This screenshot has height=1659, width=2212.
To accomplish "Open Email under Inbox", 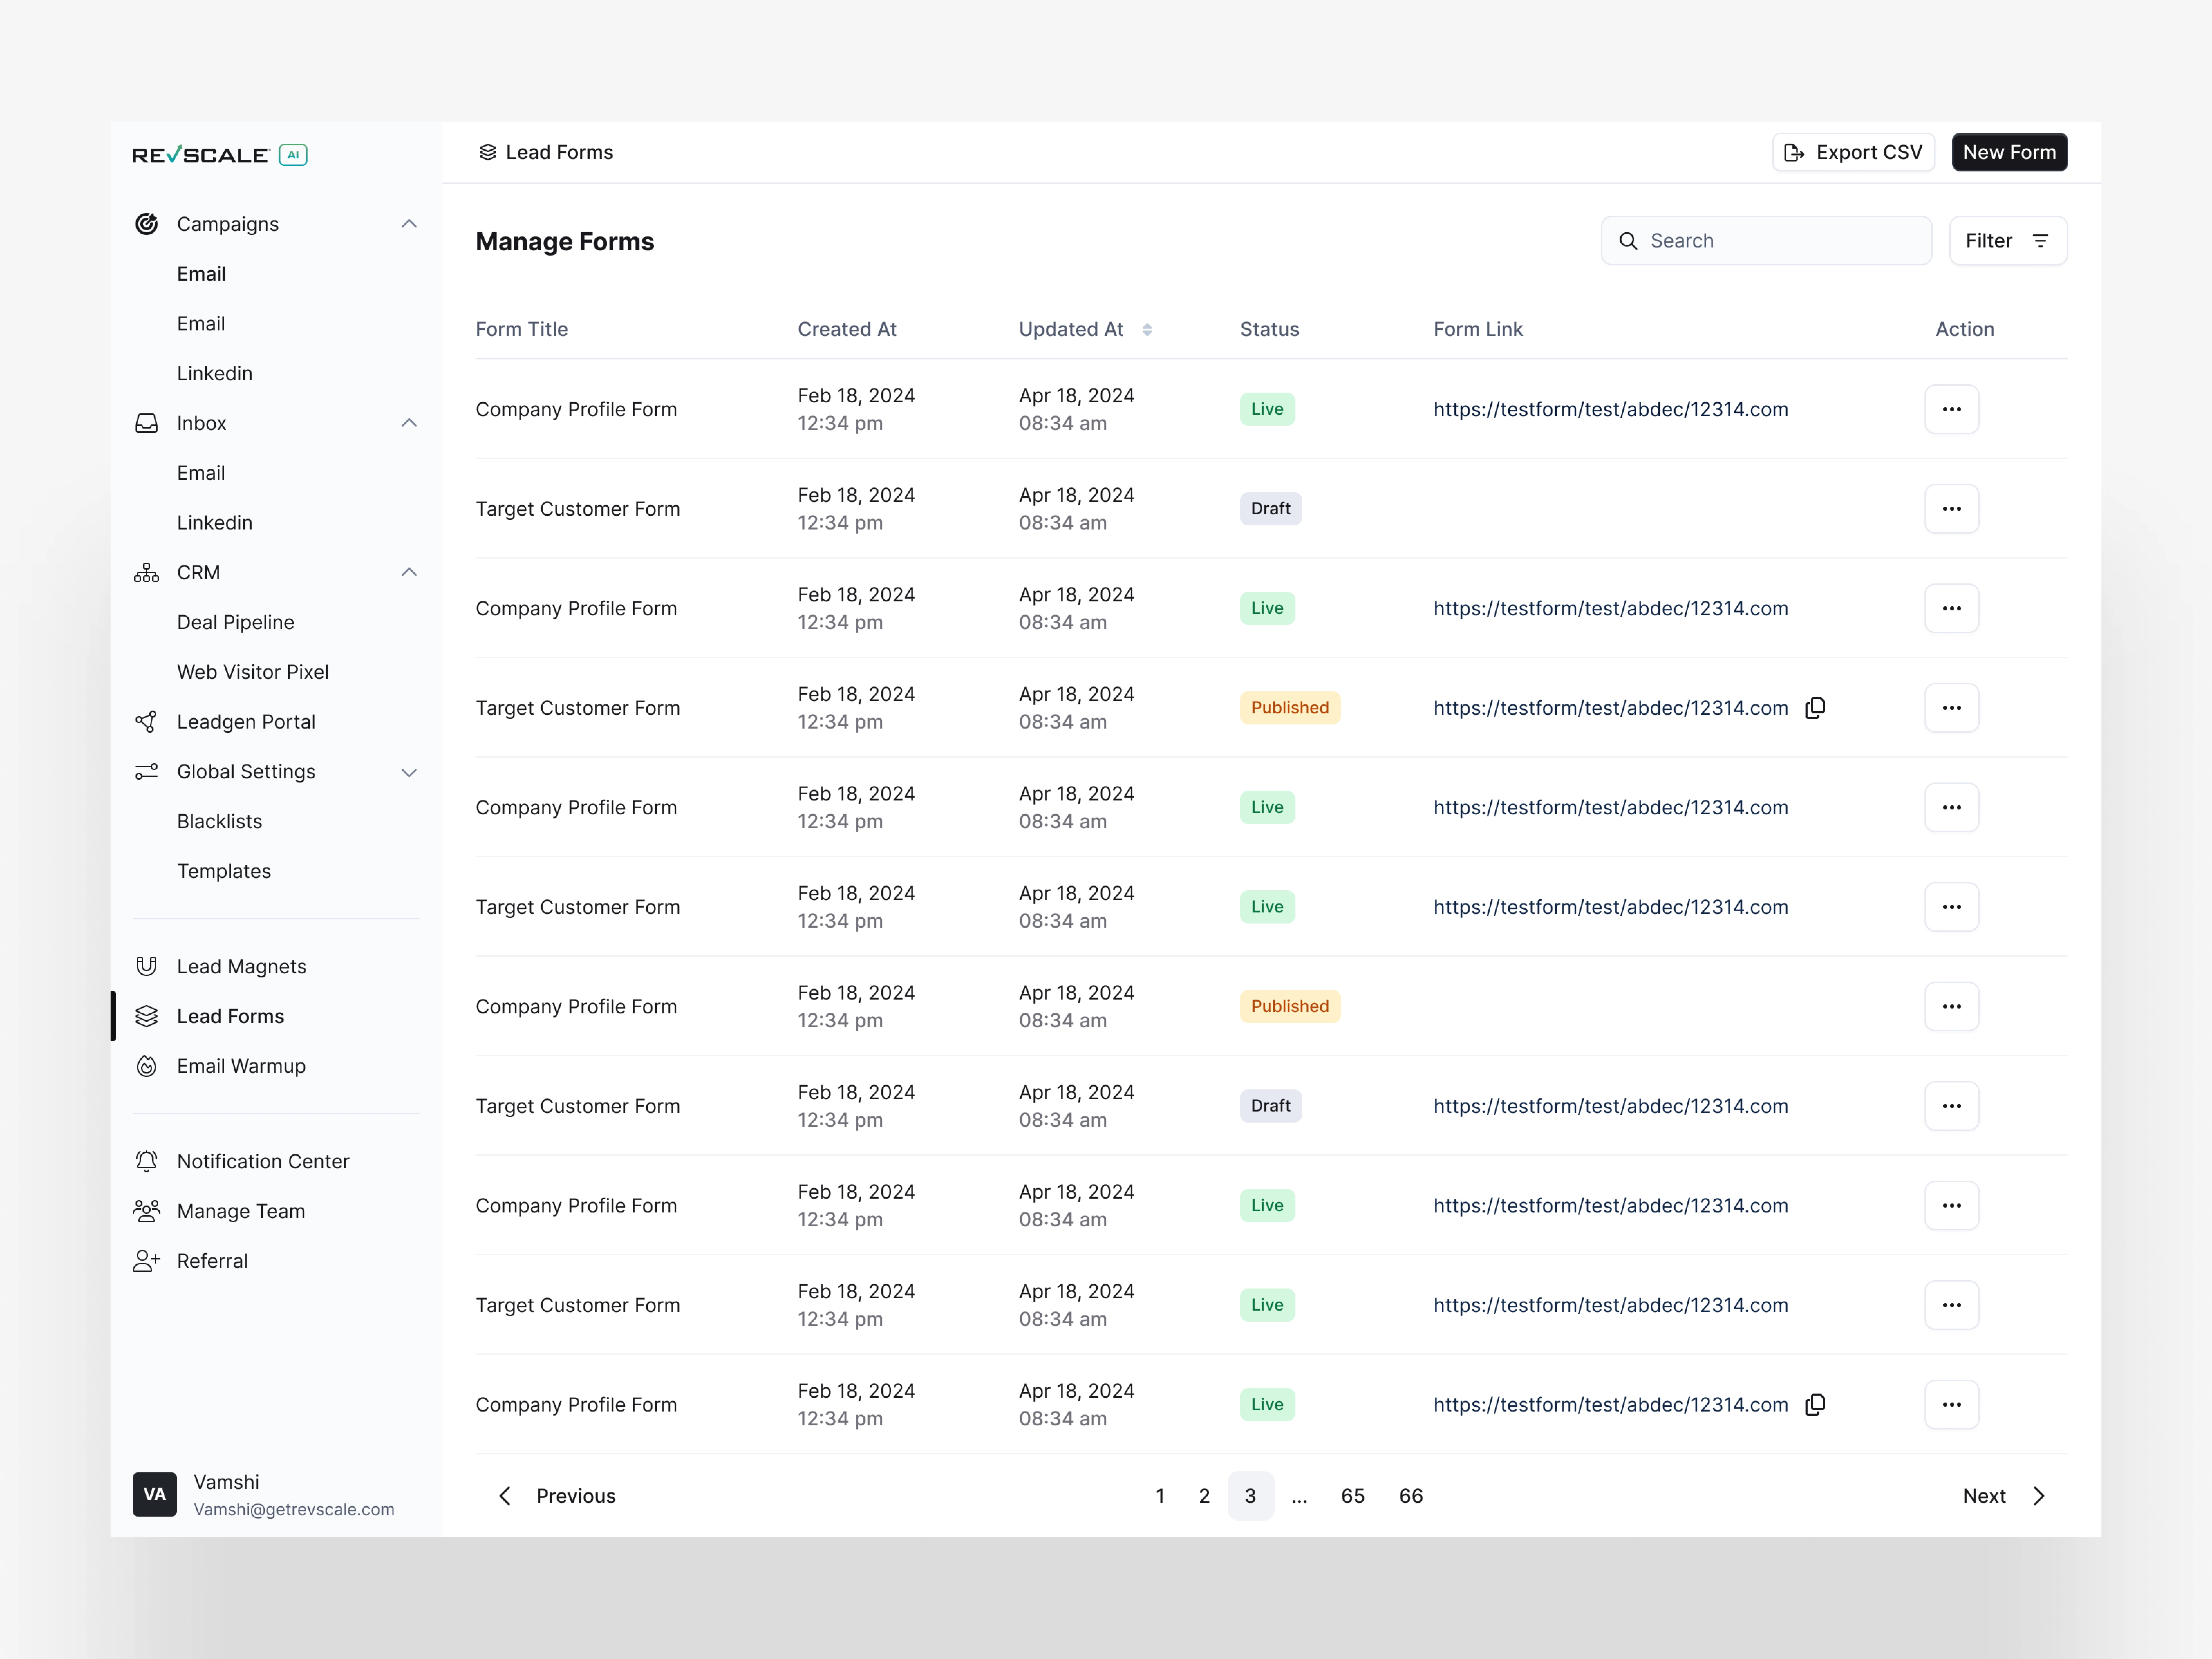I will 201,473.
